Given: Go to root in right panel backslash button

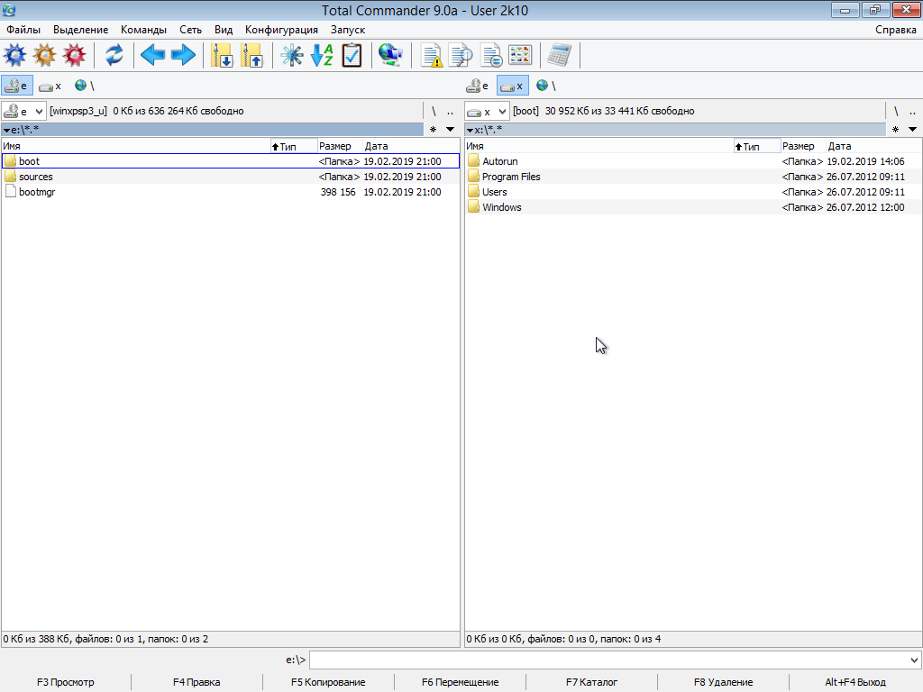Looking at the screenshot, I should coord(896,111).
